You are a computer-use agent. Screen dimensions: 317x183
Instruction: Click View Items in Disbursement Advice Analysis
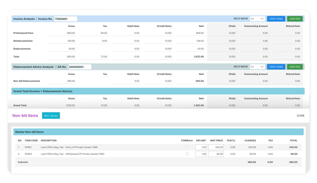pyautogui.click(x=276, y=67)
